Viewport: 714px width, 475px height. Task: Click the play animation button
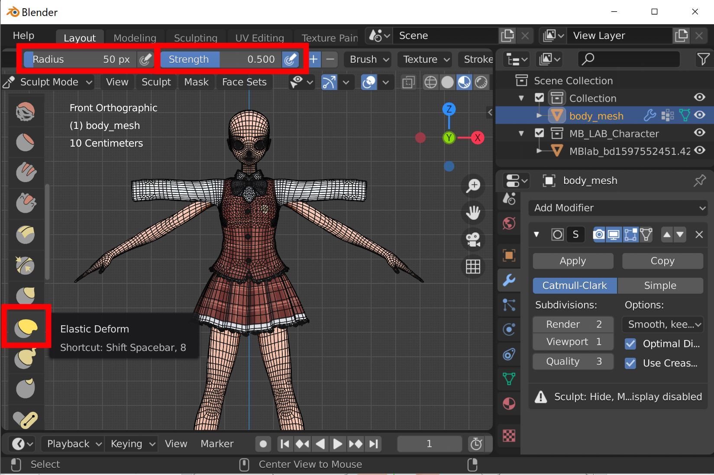click(337, 444)
